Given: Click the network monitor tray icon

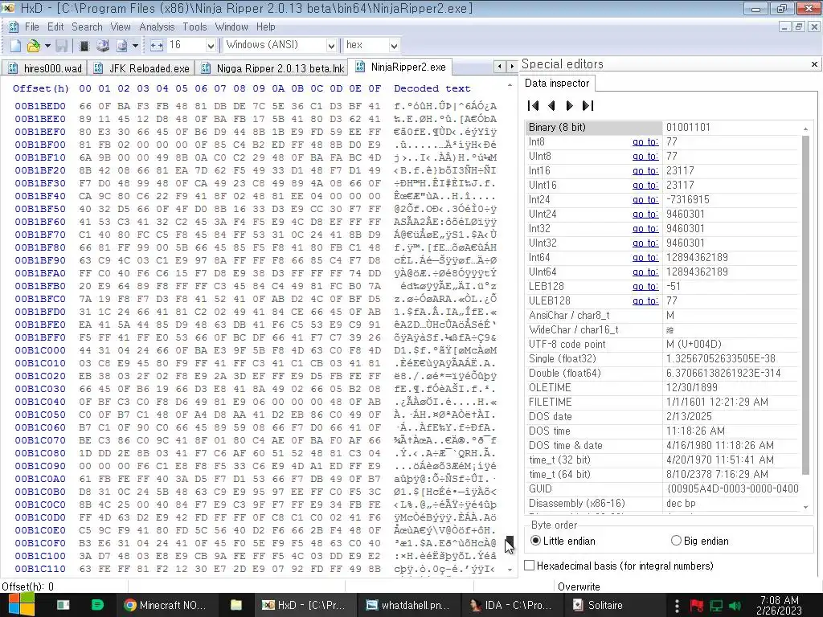Looking at the screenshot, I should [716, 606].
